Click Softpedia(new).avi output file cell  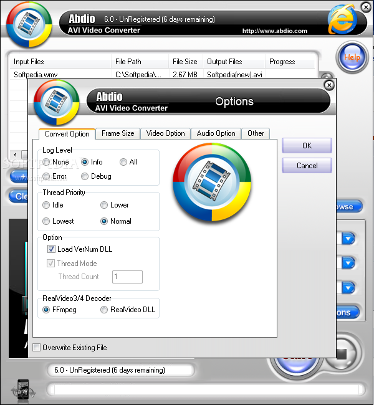coord(234,74)
